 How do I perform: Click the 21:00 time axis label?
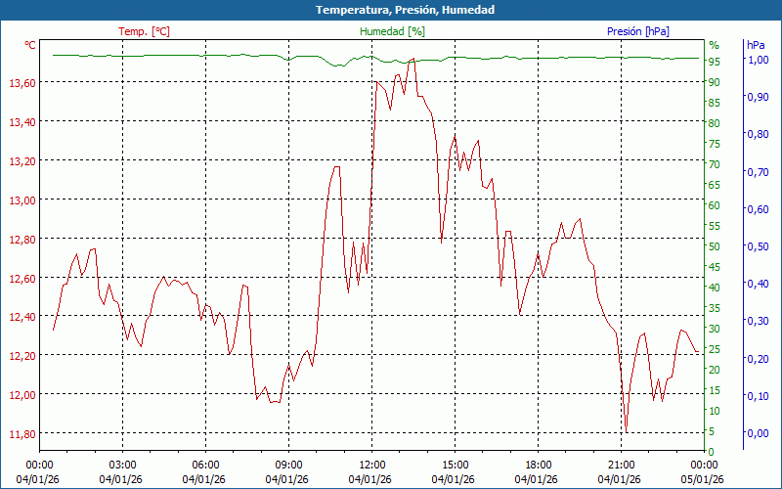coord(622,465)
